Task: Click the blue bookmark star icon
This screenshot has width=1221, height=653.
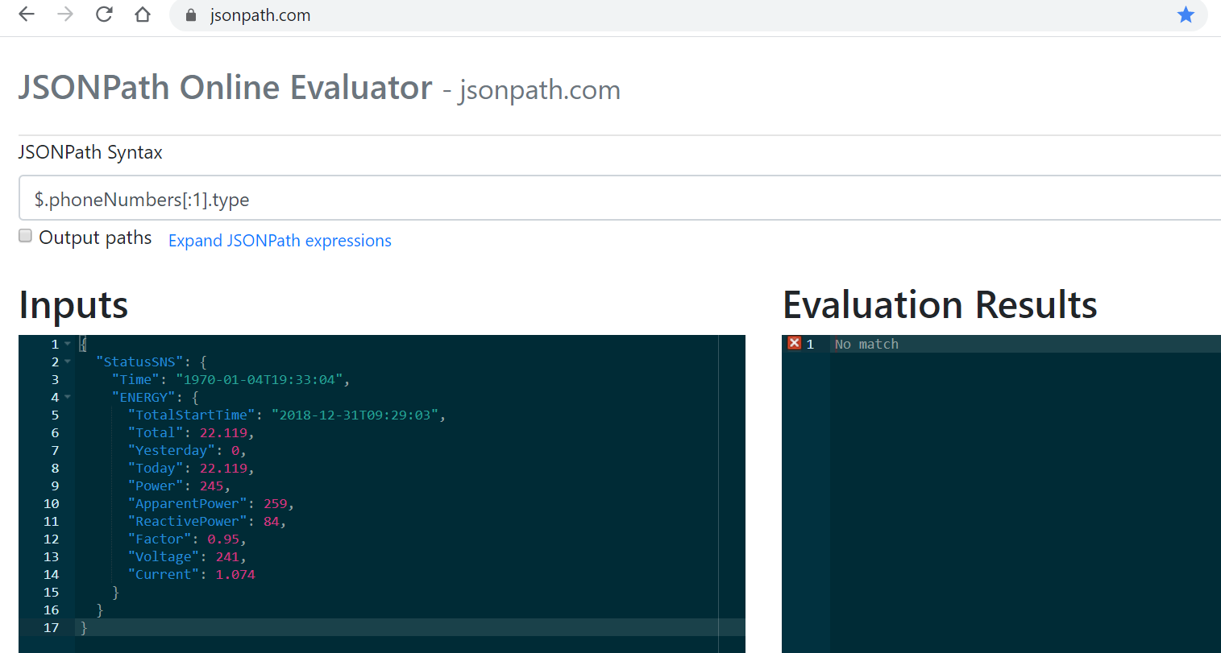Action: click(x=1186, y=14)
